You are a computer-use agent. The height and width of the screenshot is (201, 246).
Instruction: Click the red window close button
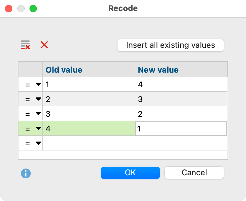pos(9,9)
